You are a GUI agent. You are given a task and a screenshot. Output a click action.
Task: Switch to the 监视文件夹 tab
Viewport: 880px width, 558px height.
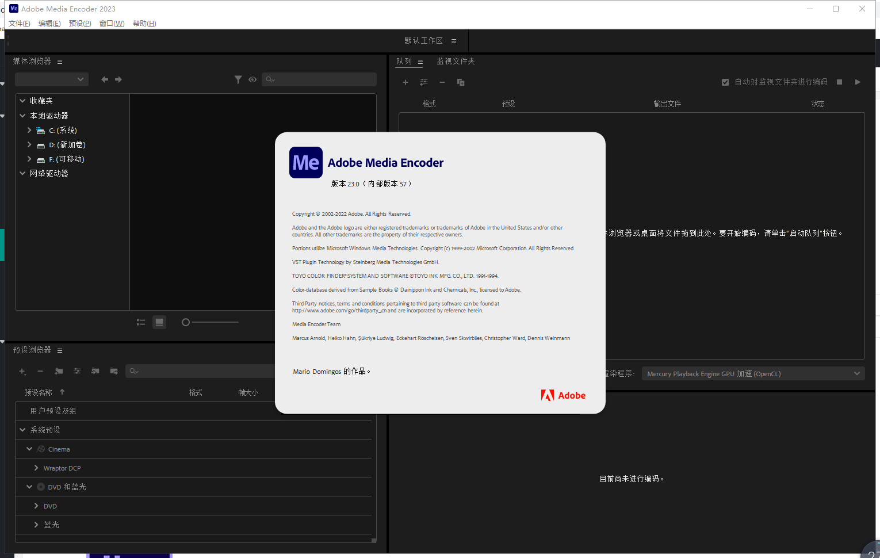coord(456,61)
